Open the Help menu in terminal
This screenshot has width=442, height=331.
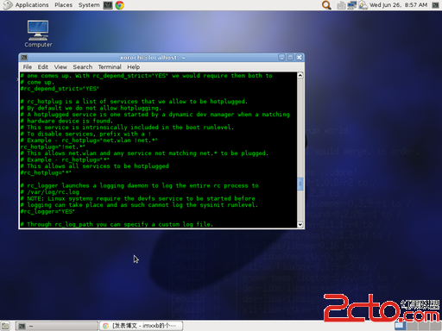pyautogui.click(x=134, y=67)
